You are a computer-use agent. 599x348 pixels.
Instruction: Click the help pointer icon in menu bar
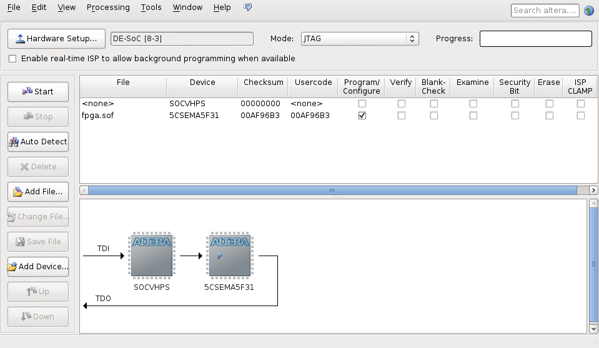coord(247,7)
